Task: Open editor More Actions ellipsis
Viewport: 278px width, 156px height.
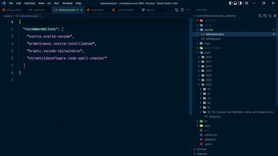Action: point(187,10)
